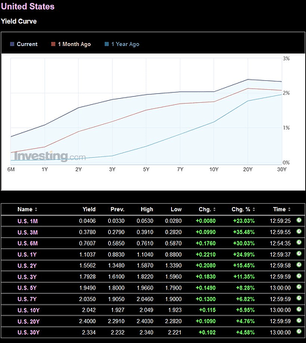Click the clock icon in the U.S. 1M row
306x343 pixels.
tap(299, 220)
